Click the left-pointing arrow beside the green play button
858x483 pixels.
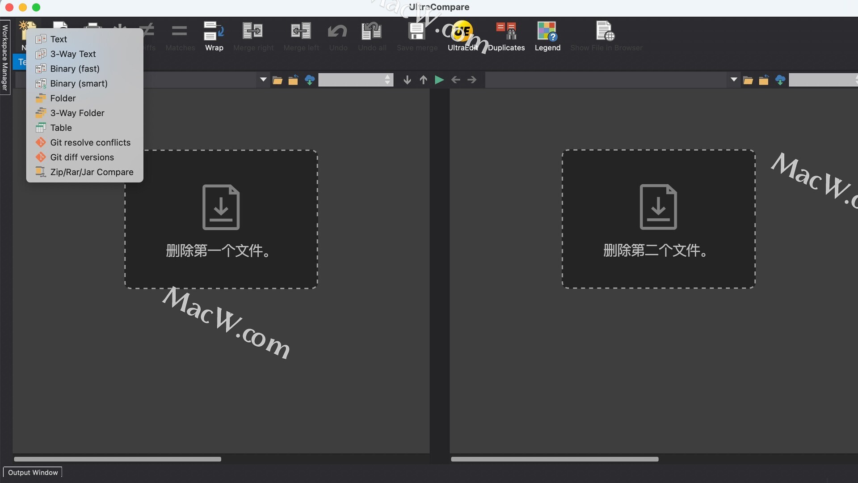click(x=456, y=80)
